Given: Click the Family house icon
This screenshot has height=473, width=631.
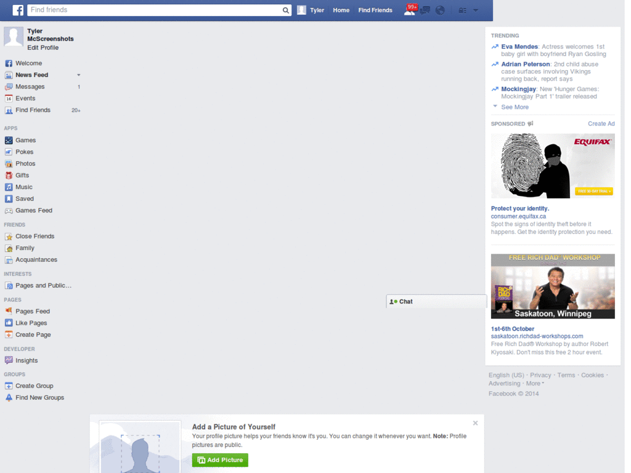Looking at the screenshot, I should click(x=9, y=248).
